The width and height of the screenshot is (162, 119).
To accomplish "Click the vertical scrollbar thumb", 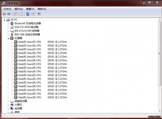I will pos(160,54).
